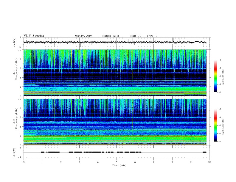Click the "8" tick on ch.1 frequency axis
Viewport: 236px width, 182px height.
pyautogui.click(x=21, y=59)
